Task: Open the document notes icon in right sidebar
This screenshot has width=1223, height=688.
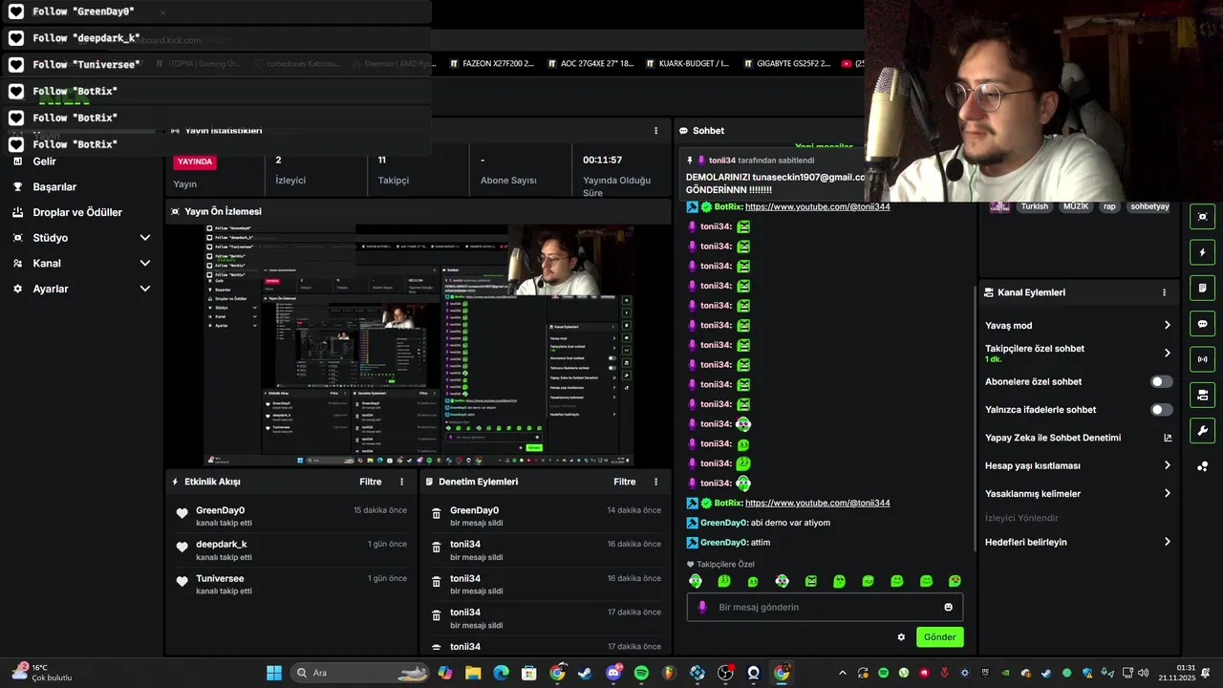Action: tap(1202, 288)
